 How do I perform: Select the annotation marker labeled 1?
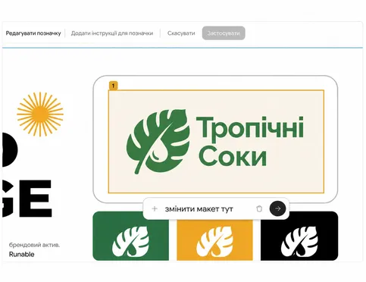pyautogui.click(x=113, y=86)
